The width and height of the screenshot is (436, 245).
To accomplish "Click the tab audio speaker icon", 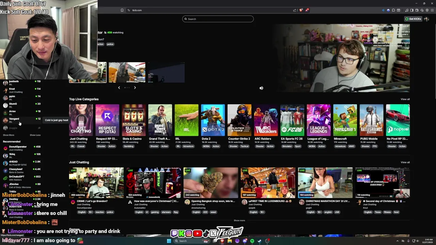I will (383, 10).
